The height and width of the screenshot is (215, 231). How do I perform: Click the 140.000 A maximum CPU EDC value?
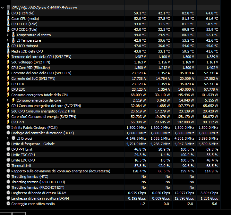point(186,89)
